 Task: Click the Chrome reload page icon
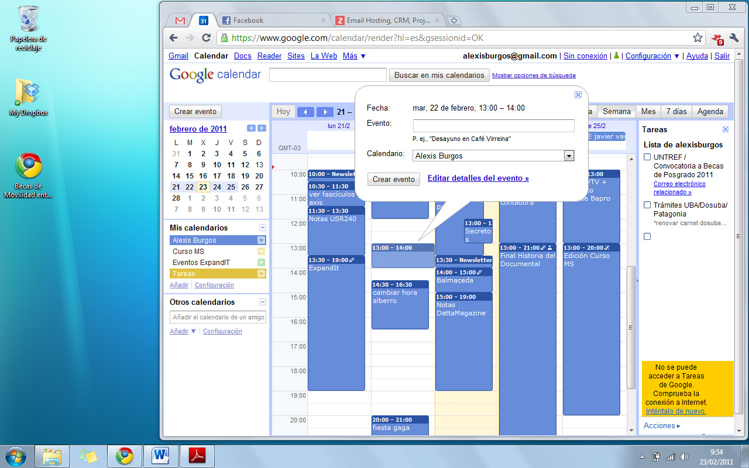pos(206,37)
